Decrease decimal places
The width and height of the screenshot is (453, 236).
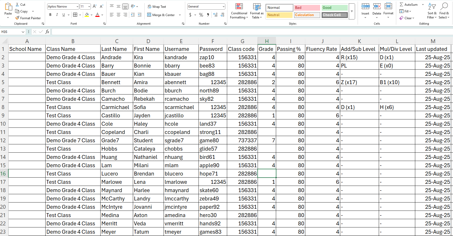[x=222, y=15]
